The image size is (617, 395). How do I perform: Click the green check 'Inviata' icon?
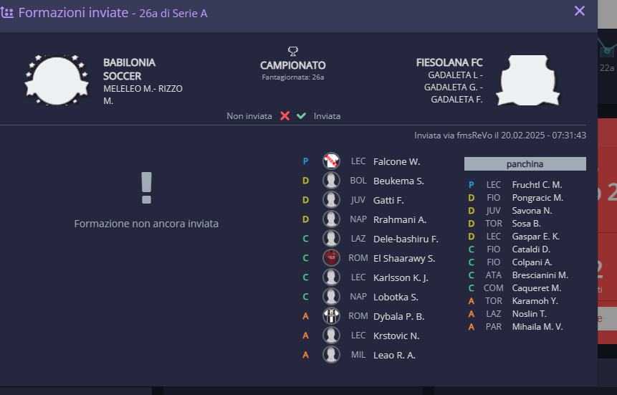[302, 115]
